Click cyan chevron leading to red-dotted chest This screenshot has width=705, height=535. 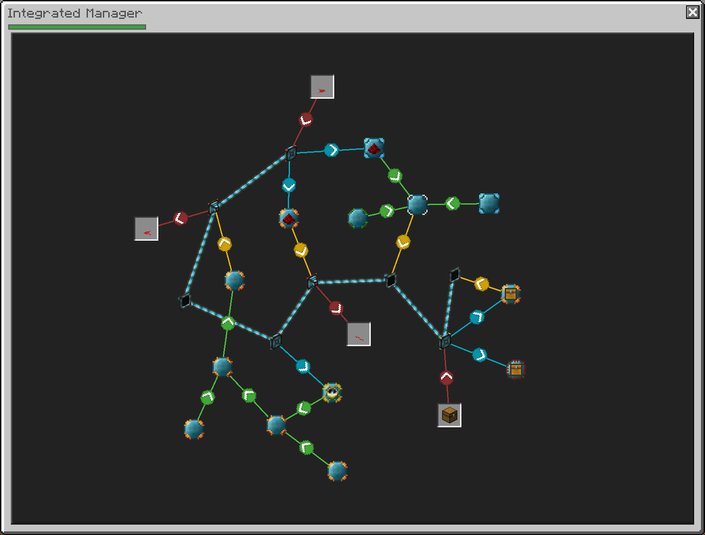point(480,355)
